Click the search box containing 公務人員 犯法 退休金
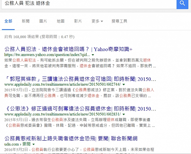This screenshot has height=154, width=191. pos(89,4)
